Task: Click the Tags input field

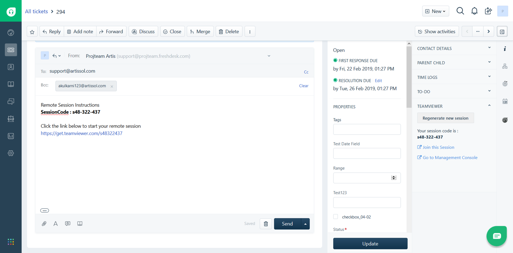Action: click(367, 129)
